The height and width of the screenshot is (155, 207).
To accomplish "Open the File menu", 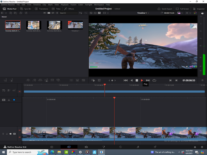I will click(x=18, y=5).
